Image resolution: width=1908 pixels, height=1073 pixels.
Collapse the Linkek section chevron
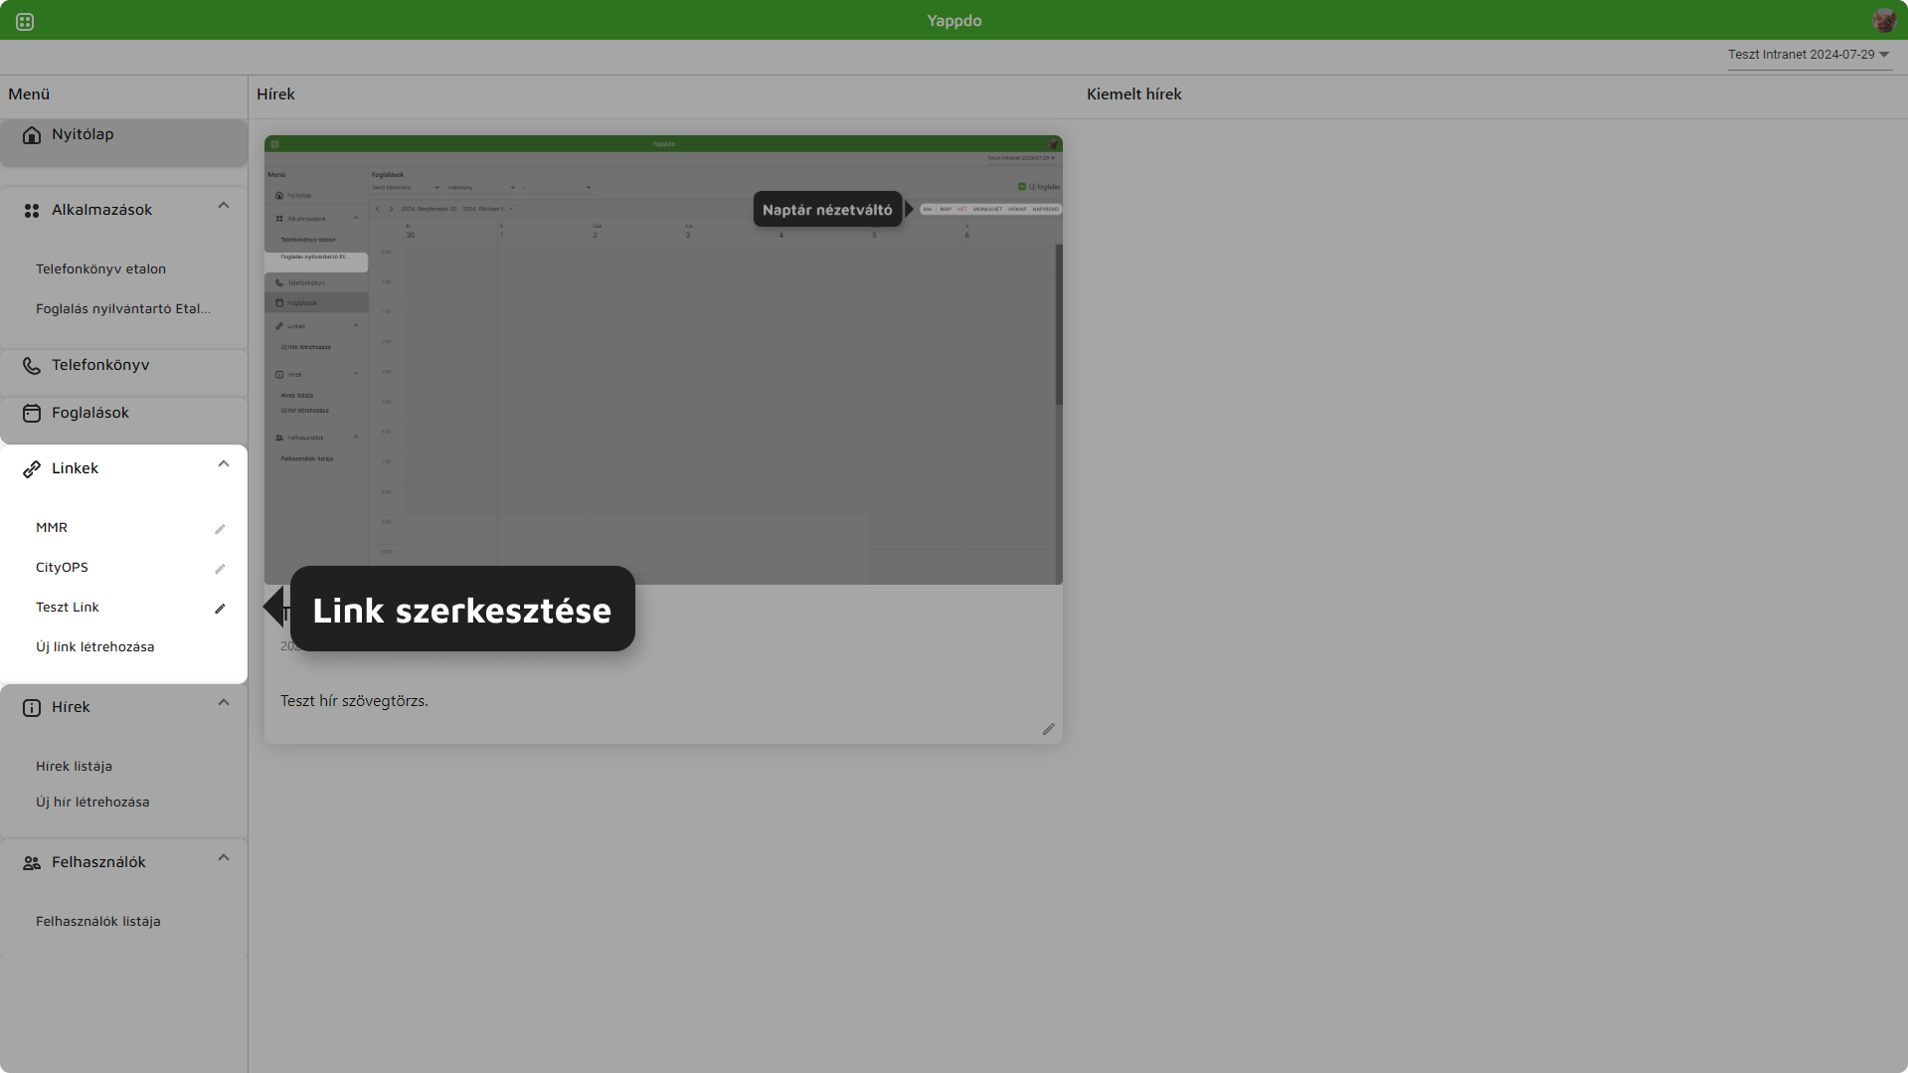(x=224, y=464)
